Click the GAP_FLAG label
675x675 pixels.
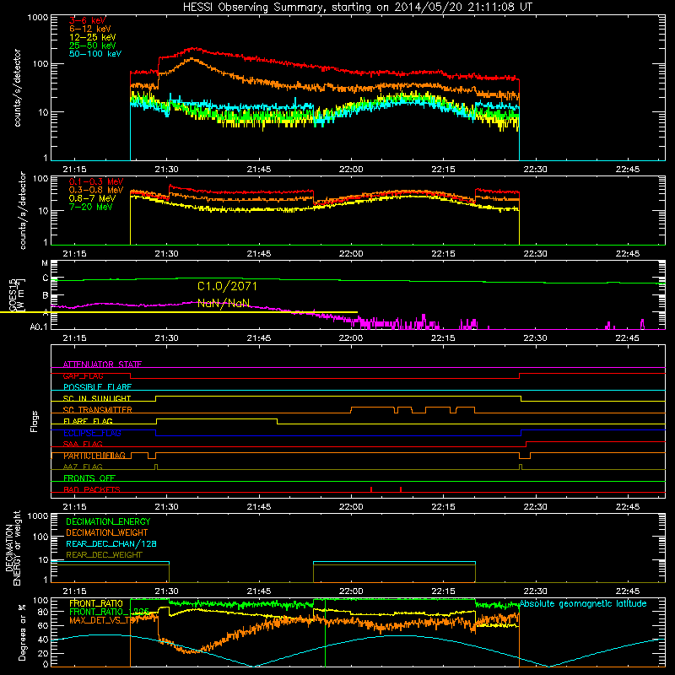[x=83, y=375]
